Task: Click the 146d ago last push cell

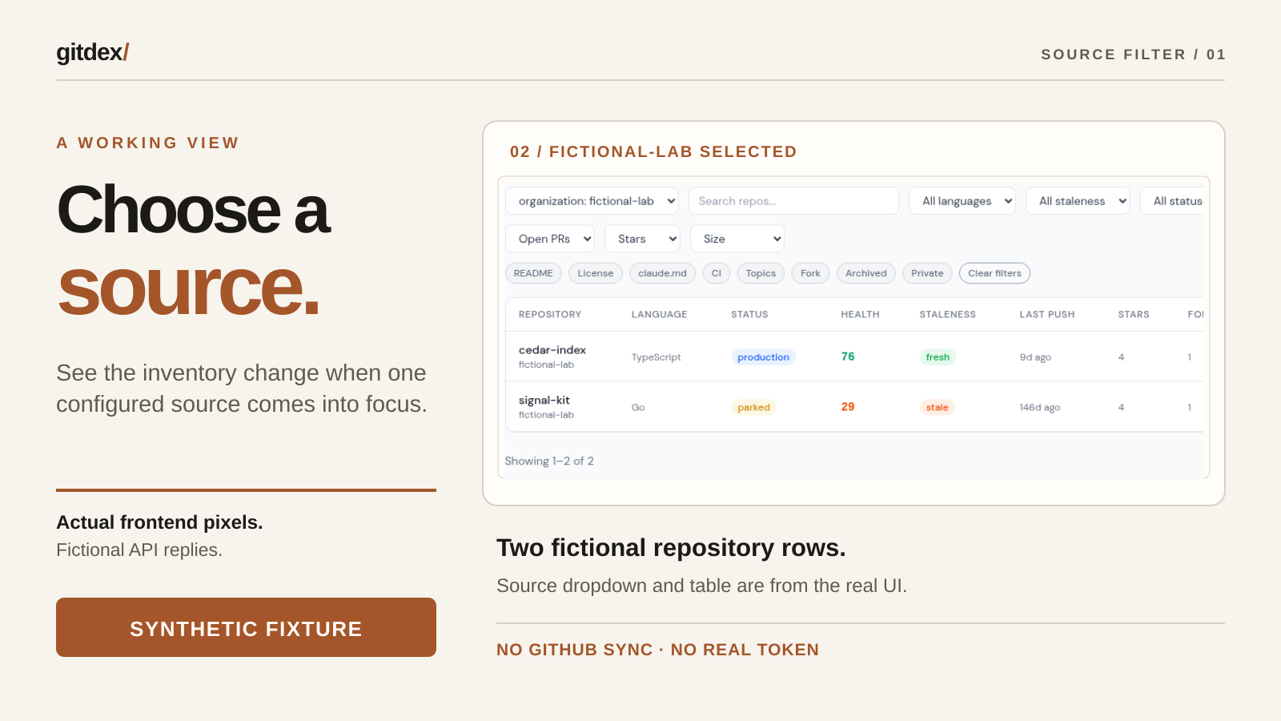Action: pyautogui.click(x=1039, y=408)
